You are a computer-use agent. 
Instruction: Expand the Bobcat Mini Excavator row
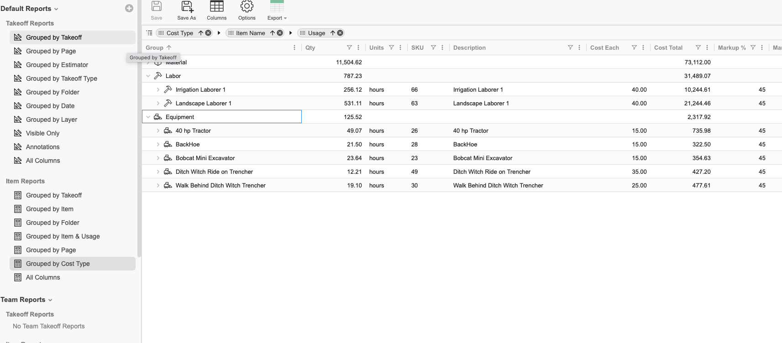click(158, 158)
